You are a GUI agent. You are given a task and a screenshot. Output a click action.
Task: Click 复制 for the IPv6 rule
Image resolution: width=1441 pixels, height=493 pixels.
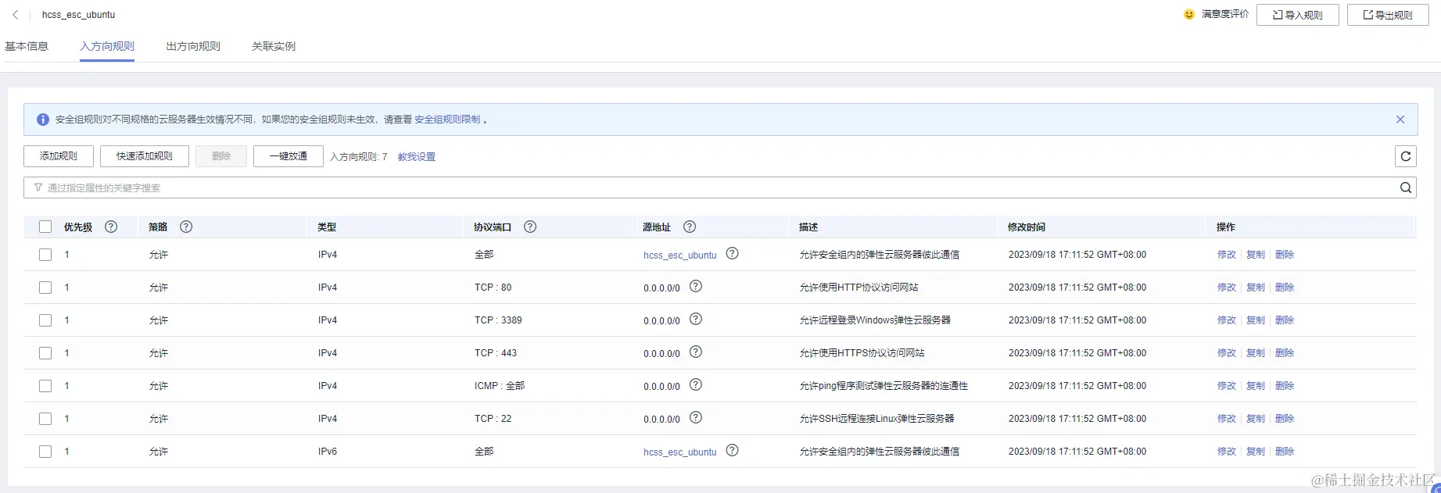point(1256,452)
